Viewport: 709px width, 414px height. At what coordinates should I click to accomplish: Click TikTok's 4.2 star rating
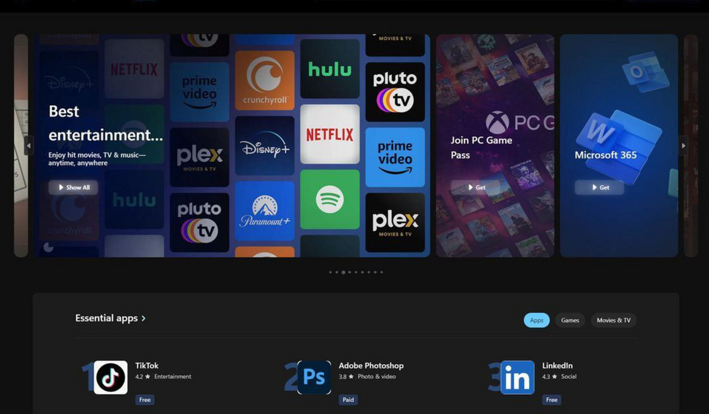tap(142, 376)
